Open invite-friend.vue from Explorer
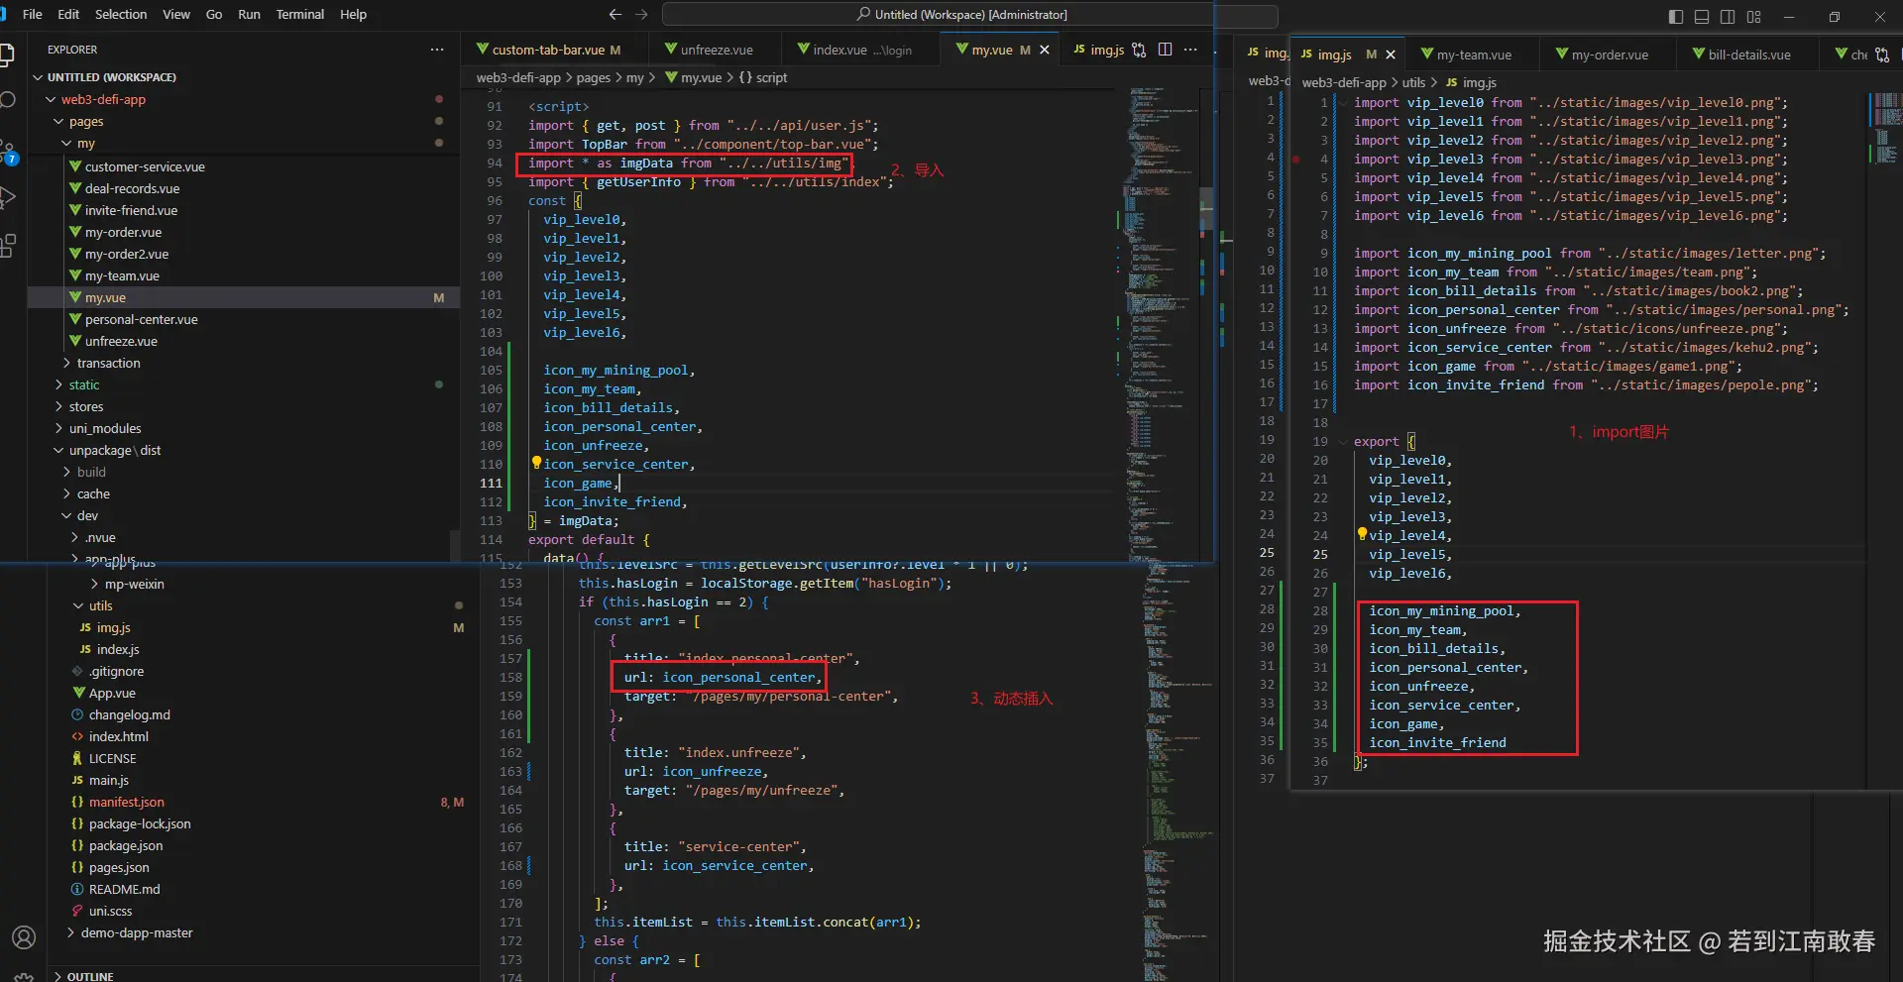The image size is (1903, 982). tap(131, 210)
